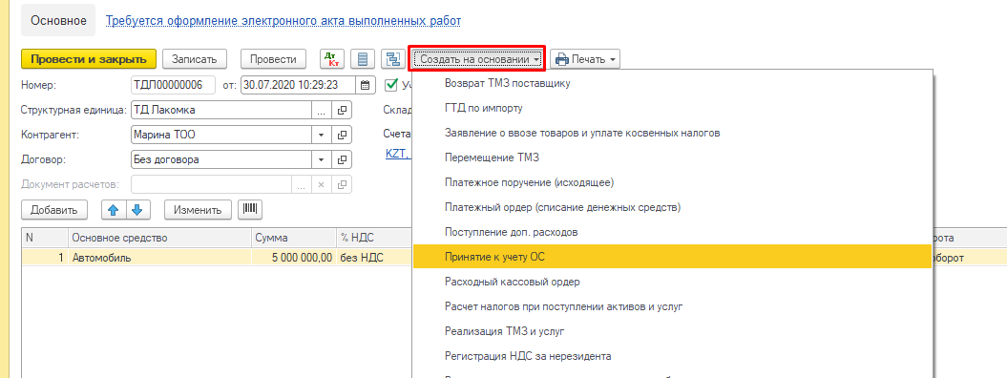Viewport: 1007px width, 378px height.
Task: Click the Изменить button
Action: pos(199,209)
